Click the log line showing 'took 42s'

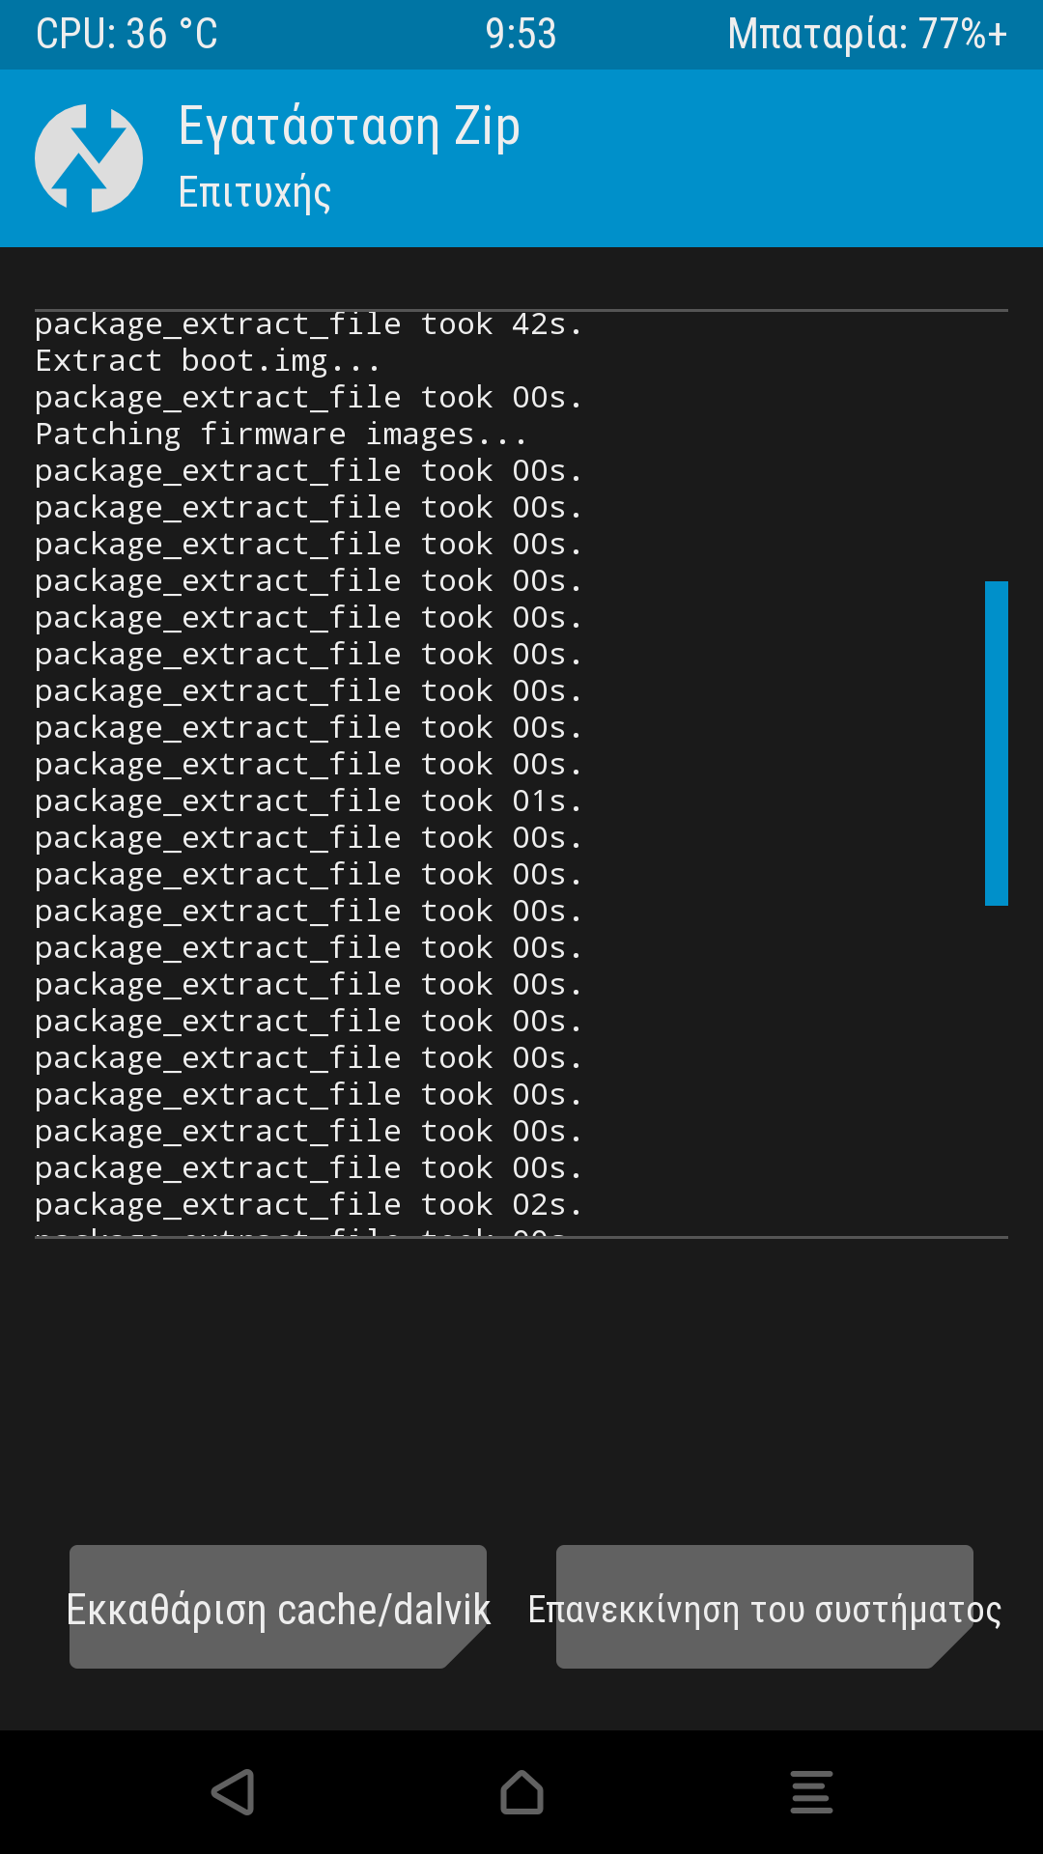click(x=309, y=325)
